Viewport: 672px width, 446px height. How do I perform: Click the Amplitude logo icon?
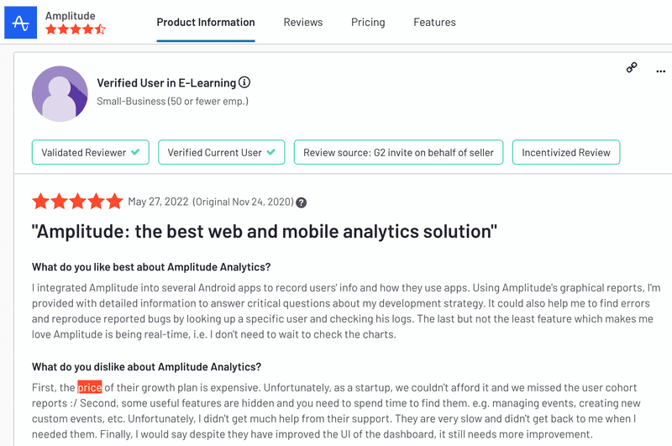tap(21, 23)
